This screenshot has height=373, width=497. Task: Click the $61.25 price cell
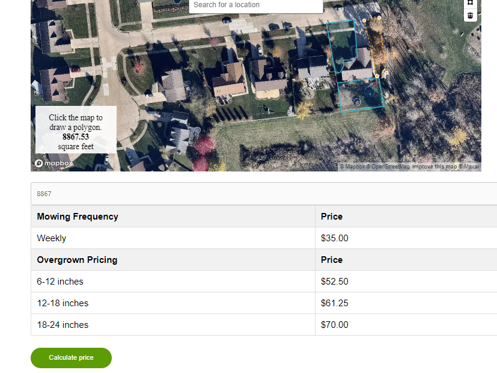335,303
